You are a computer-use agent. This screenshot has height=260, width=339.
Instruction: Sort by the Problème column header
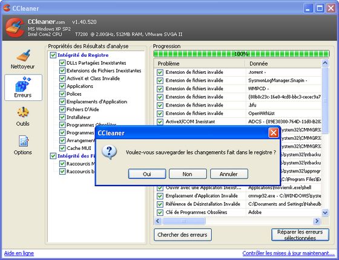point(200,63)
